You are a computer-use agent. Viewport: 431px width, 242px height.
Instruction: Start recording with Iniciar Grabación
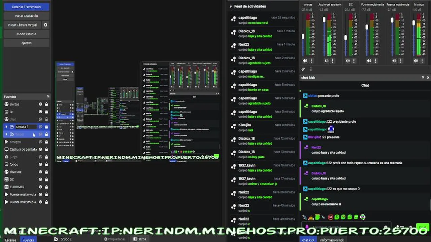pos(26,16)
